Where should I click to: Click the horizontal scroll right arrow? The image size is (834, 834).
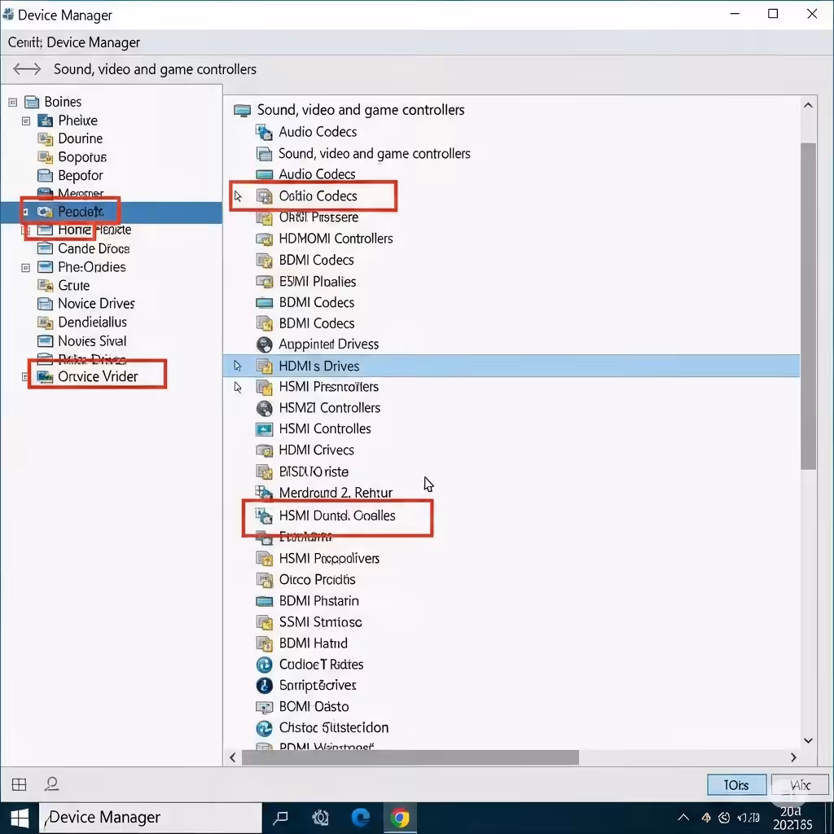click(x=793, y=757)
